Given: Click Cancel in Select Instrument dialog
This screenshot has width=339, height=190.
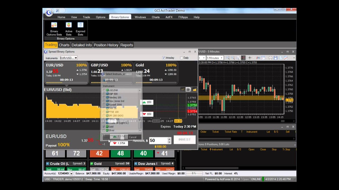Looking at the screenshot, I should click(x=133, y=137).
